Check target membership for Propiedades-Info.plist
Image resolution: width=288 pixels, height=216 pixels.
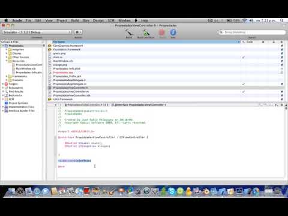[x=282, y=68]
